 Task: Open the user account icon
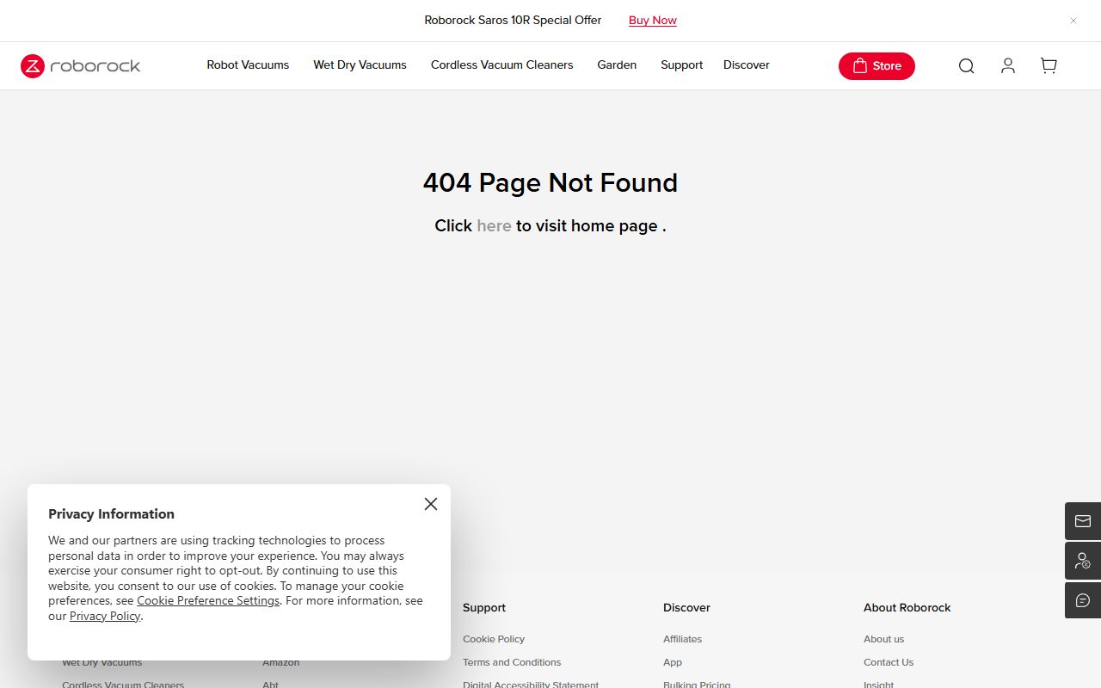1008,65
